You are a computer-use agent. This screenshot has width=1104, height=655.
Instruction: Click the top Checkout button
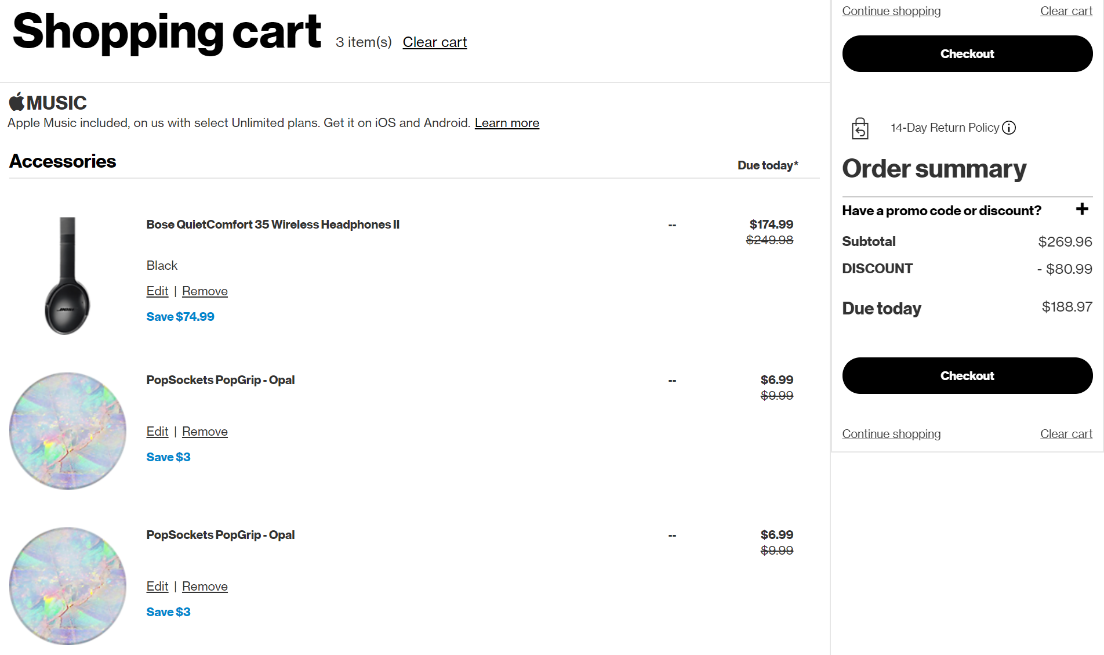pyautogui.click(x=967, y=54)
